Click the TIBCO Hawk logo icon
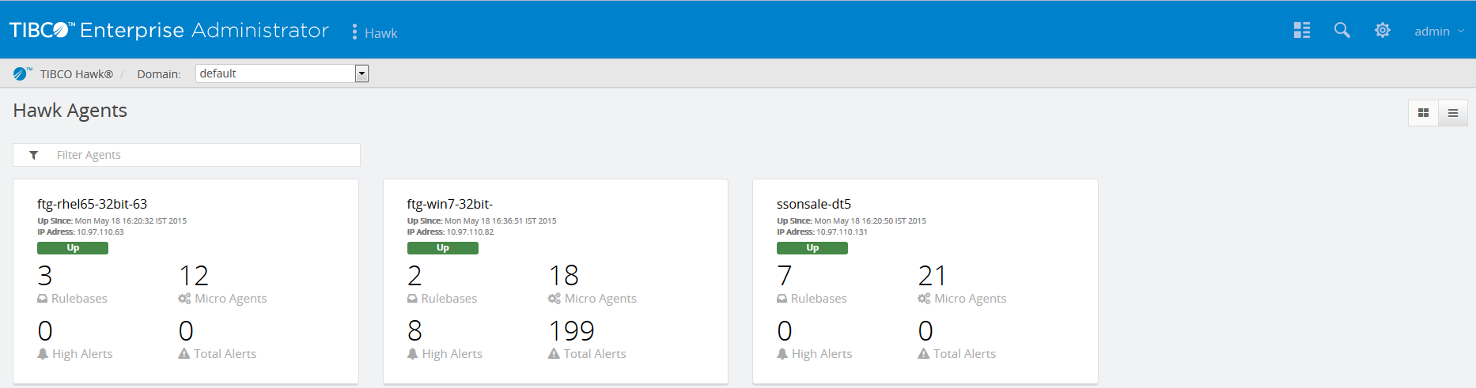 tap(21, 73)
